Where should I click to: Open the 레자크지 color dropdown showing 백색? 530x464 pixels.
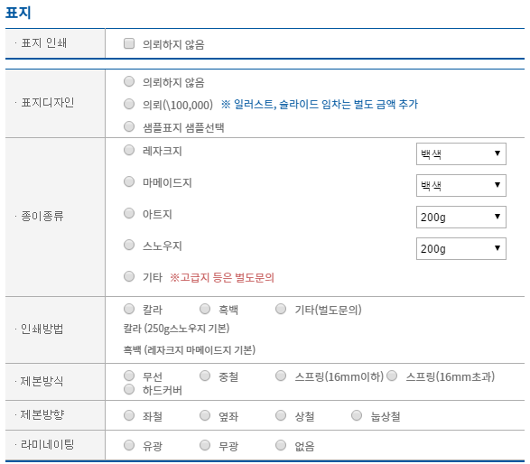tap(461, 153)
